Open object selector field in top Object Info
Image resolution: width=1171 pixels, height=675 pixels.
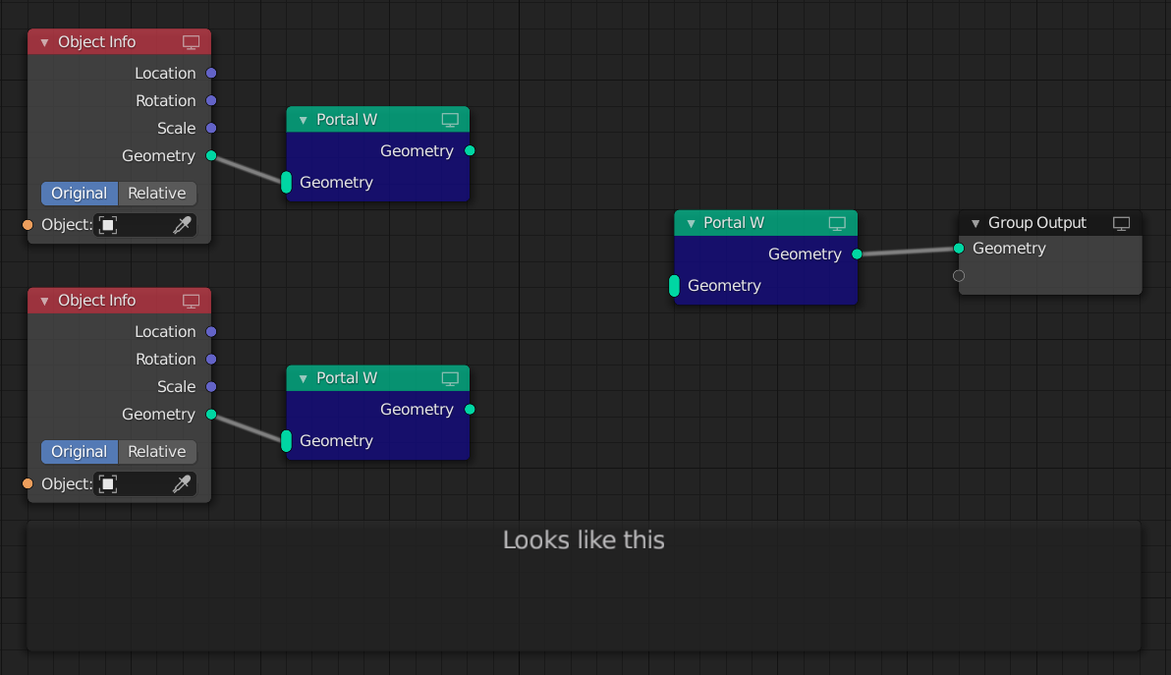click(145, 225)
